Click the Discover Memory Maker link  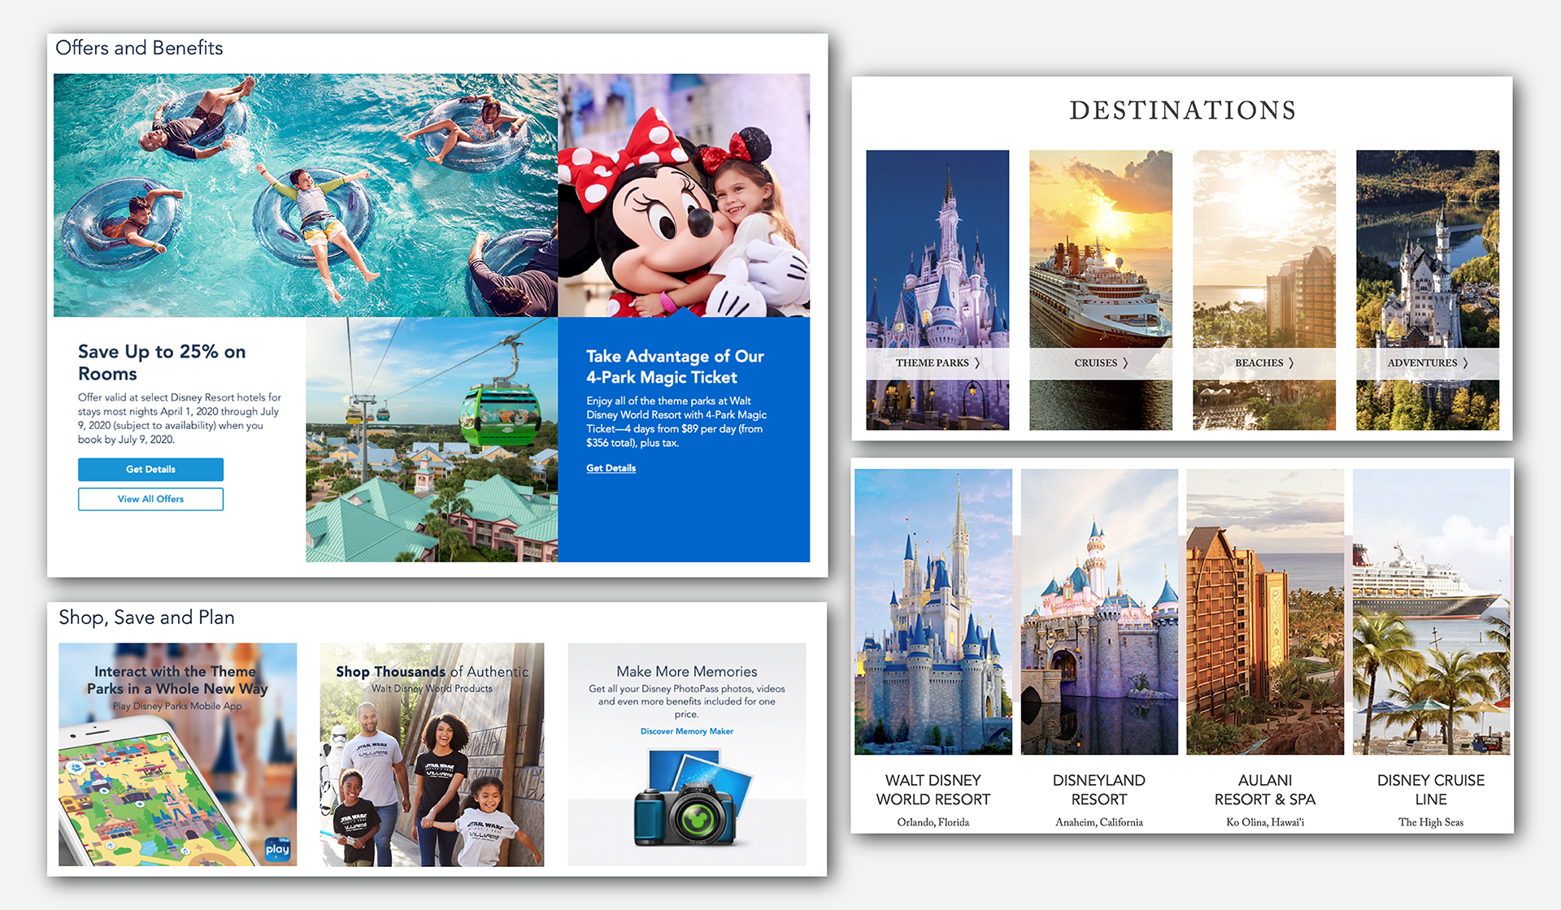(x=686, y=731)
